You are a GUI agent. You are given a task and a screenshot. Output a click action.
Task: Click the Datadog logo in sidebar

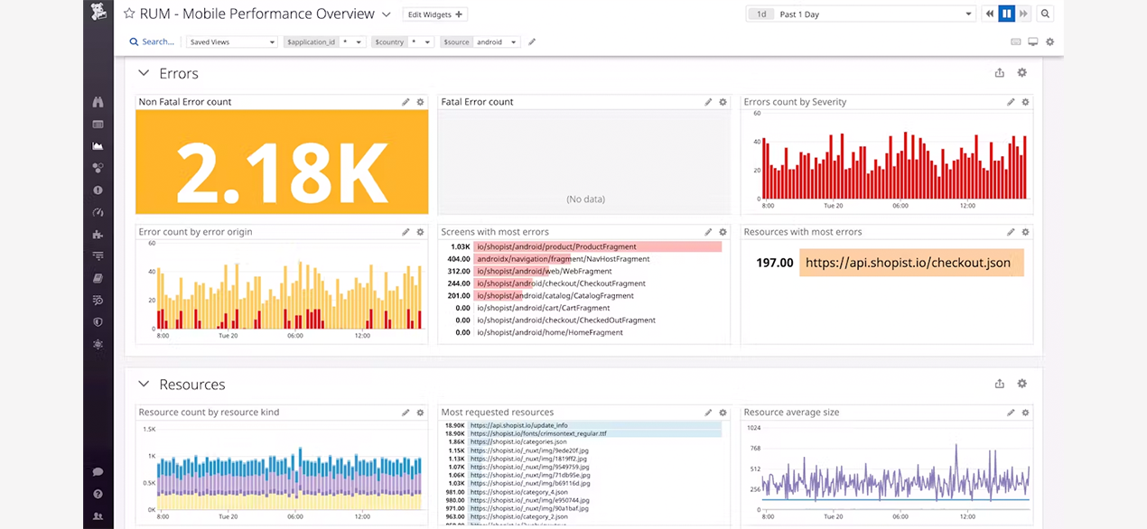click(x=98, y=13)
